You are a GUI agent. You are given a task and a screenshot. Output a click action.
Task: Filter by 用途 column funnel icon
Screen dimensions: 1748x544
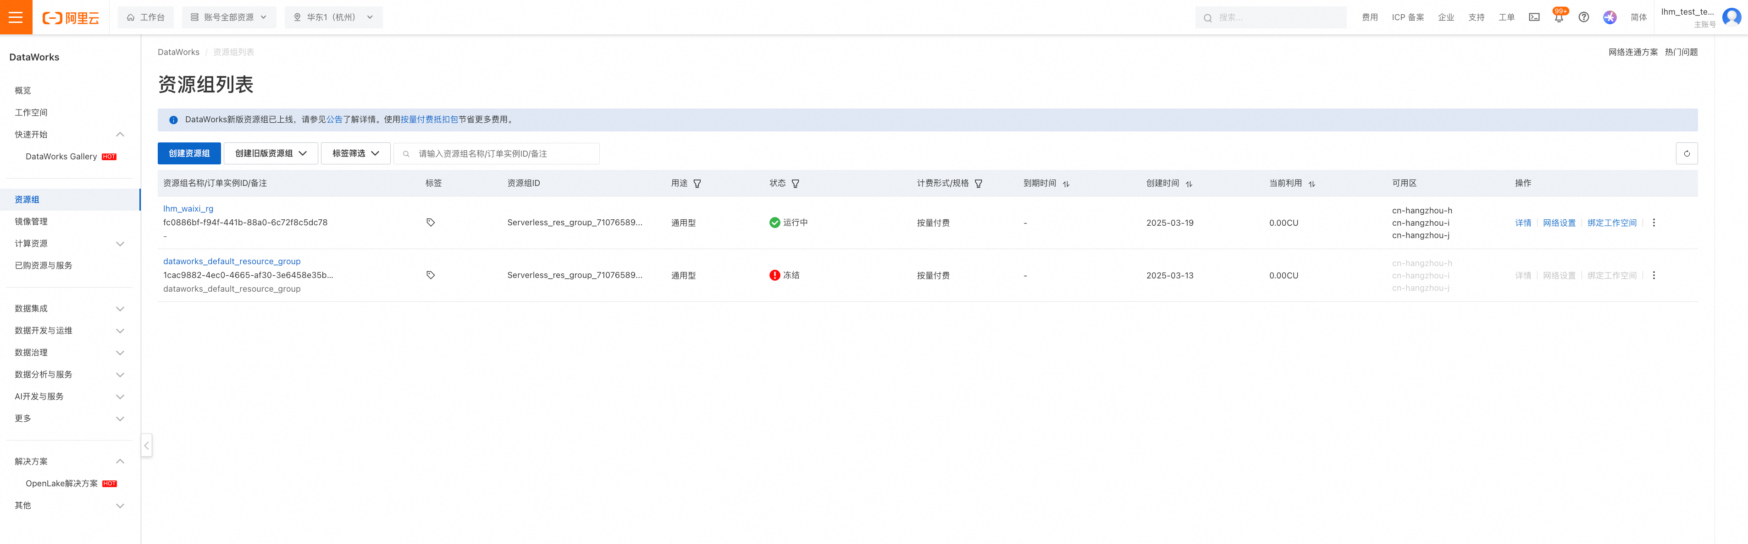[x=697, y=184]
